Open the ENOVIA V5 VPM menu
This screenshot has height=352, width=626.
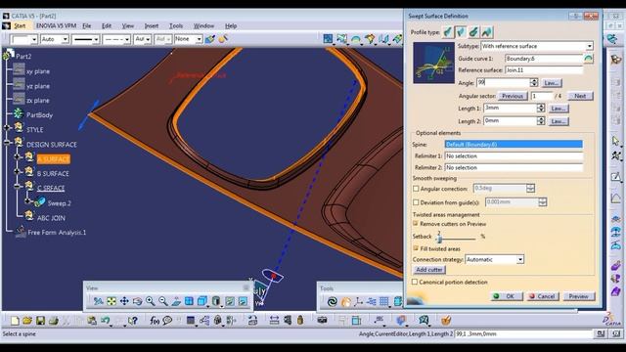[x=57, y=26]
